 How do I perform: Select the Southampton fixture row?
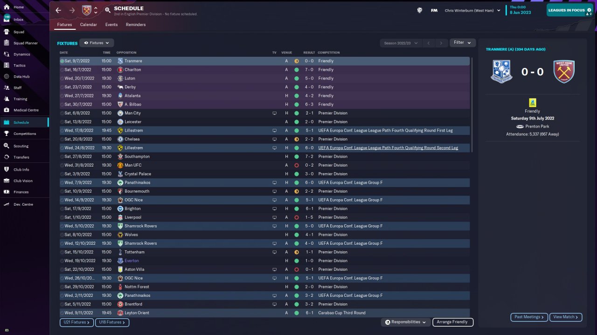[264, 156]
